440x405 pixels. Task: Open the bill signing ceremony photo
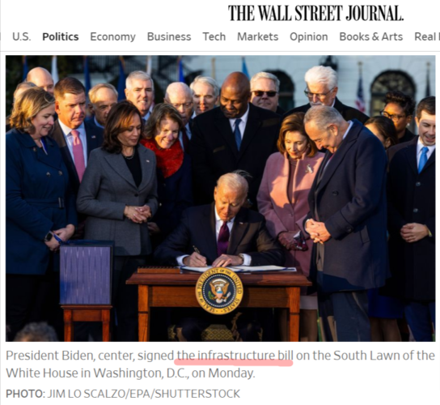220,198
